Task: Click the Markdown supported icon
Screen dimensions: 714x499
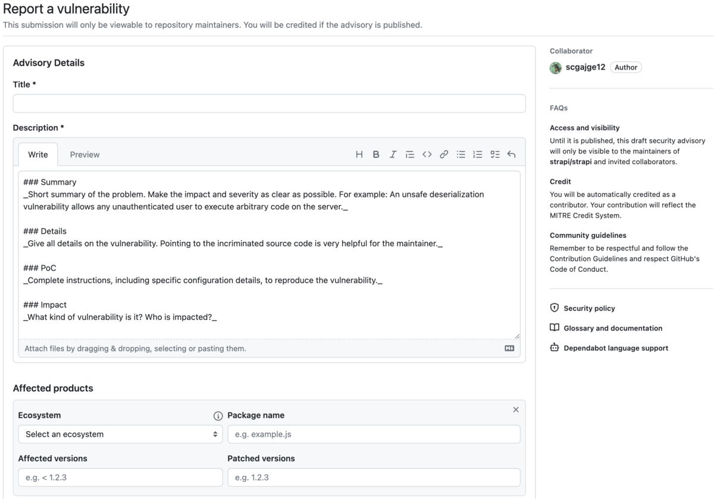Action: (x=509, y=349)
